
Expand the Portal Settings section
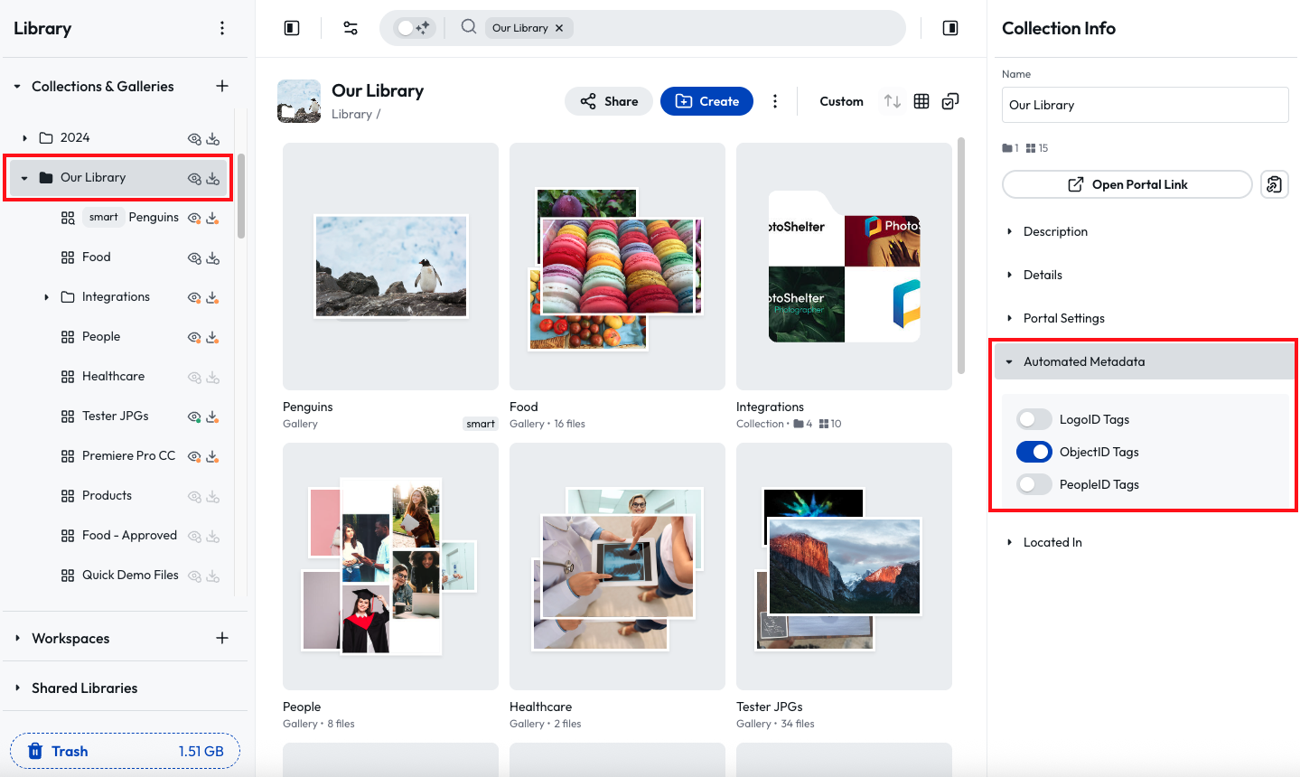(1064, 318)
